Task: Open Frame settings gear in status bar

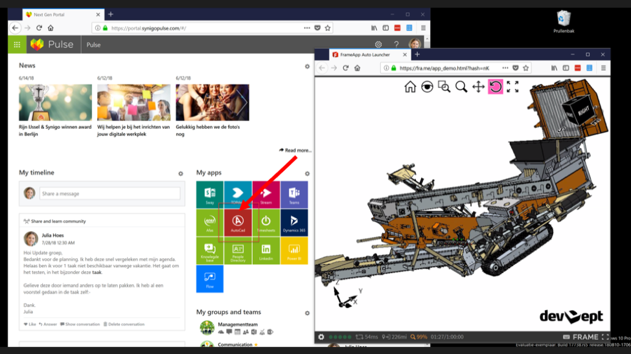Action: (x=321, y=337)
